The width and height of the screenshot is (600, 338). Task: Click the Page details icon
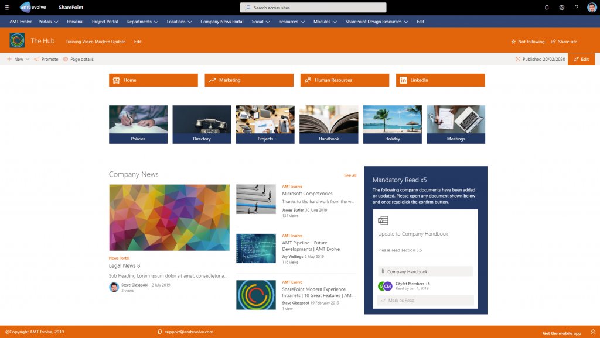(x=66, y=59)
